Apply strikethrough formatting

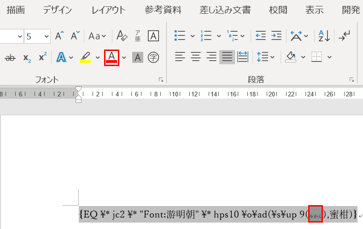tap(10, 57)
